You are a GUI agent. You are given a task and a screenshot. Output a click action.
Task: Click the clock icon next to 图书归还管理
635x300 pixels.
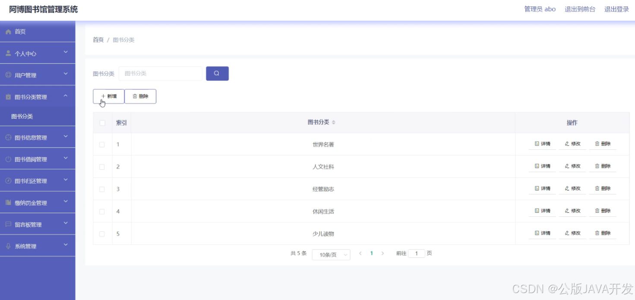pyautogui.click(x=8, y=181)
